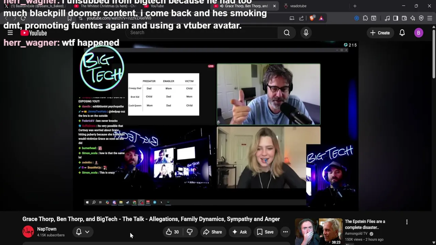Toggle the channel notification bell
This screenshot has width=436, height=245.
(x=79, y=232)
